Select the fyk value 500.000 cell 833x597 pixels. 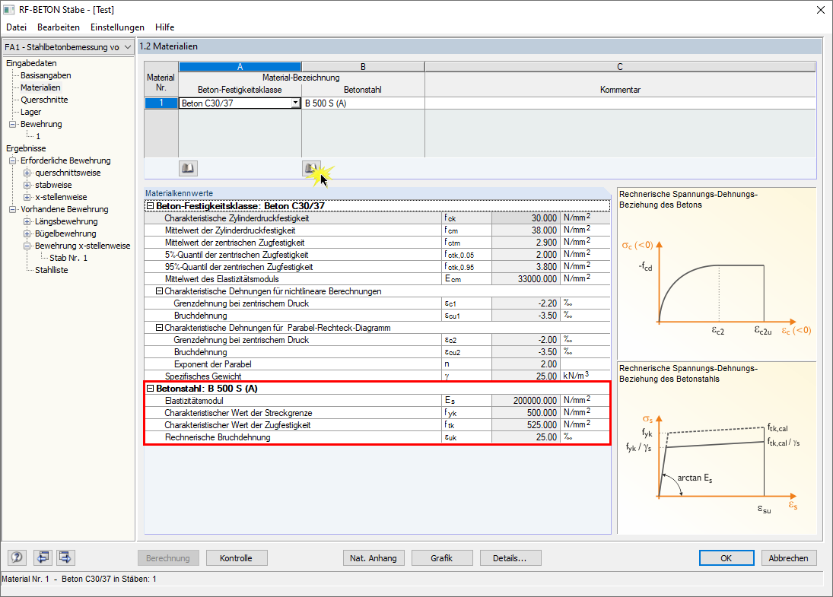point(526,413)
